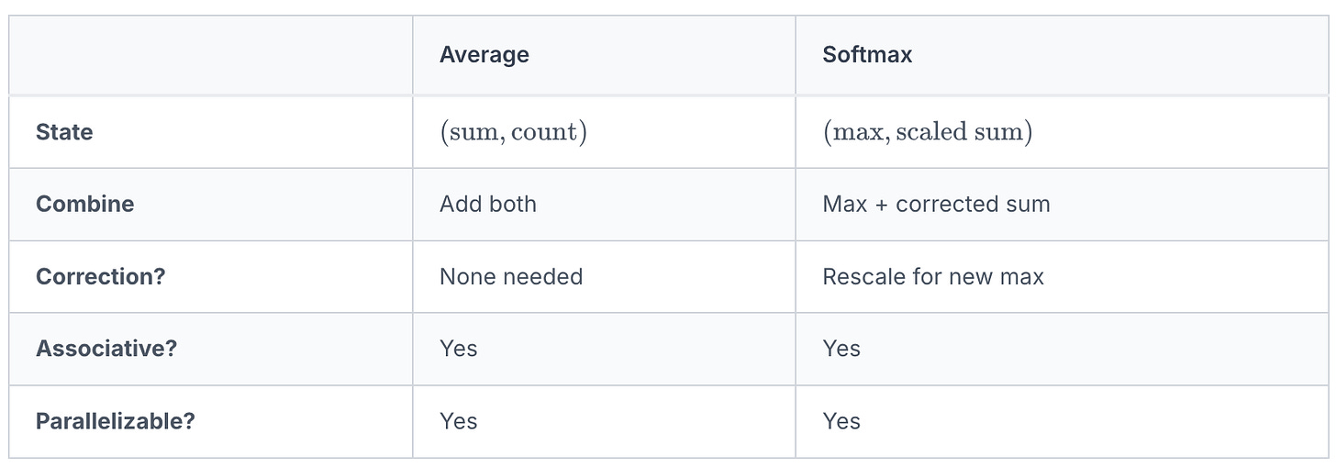
Task: Click the None needed cell
Action: (x=510, y=276)
